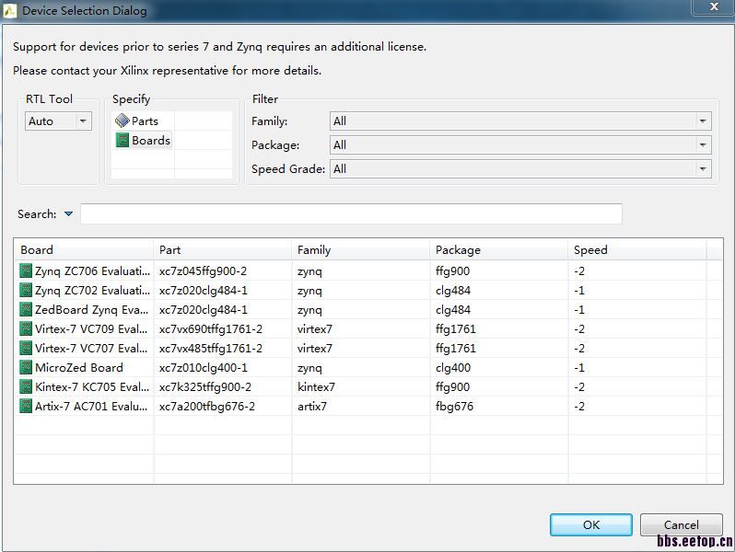Click the Zynq ZC702 board icon
The width and height of the screenshot is (735, 552).
click(x=26, y=291)
